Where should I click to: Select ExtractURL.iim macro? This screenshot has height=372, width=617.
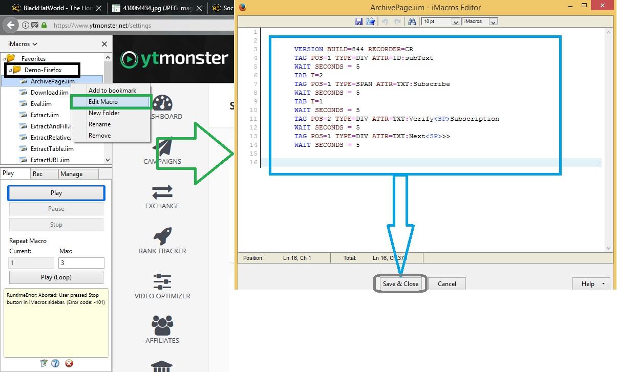(x=50, y=160)
